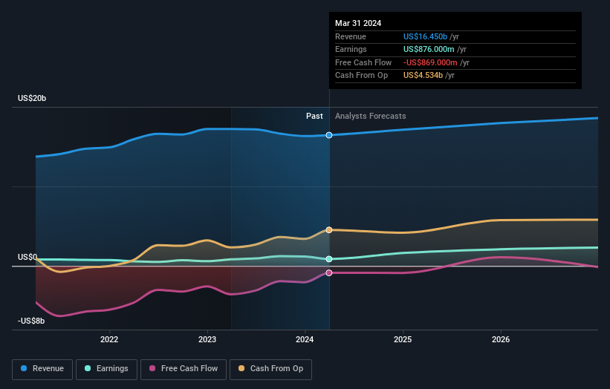Click the US$20b y-axis label
Screen dimensions: 610x389
[32, 98]
